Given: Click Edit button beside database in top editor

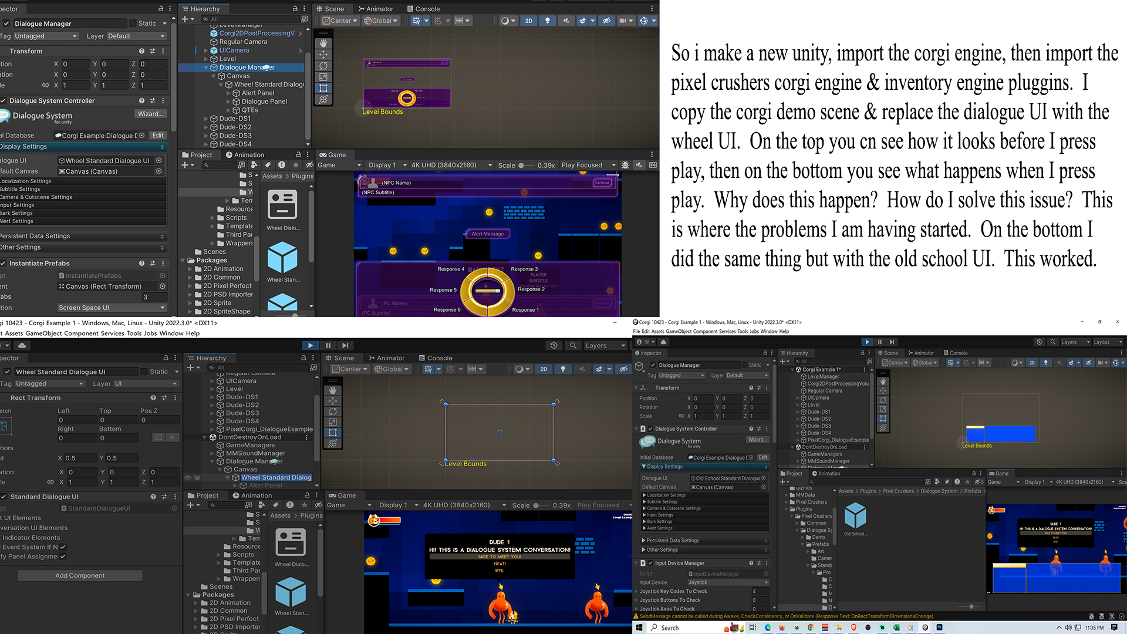Looking at the screenshot, I should [x=158, y=136].
